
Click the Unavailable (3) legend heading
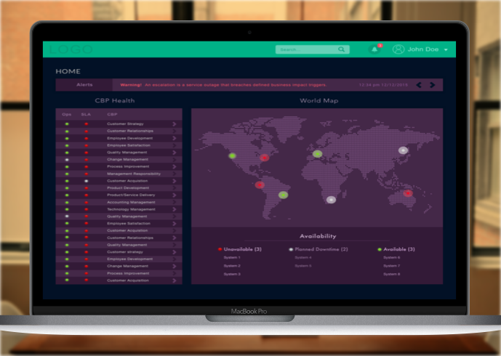click(243, 249)
